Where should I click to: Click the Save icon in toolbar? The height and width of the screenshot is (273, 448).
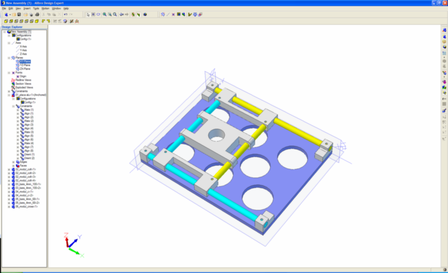pyautogui.click(x=19, y=15)
